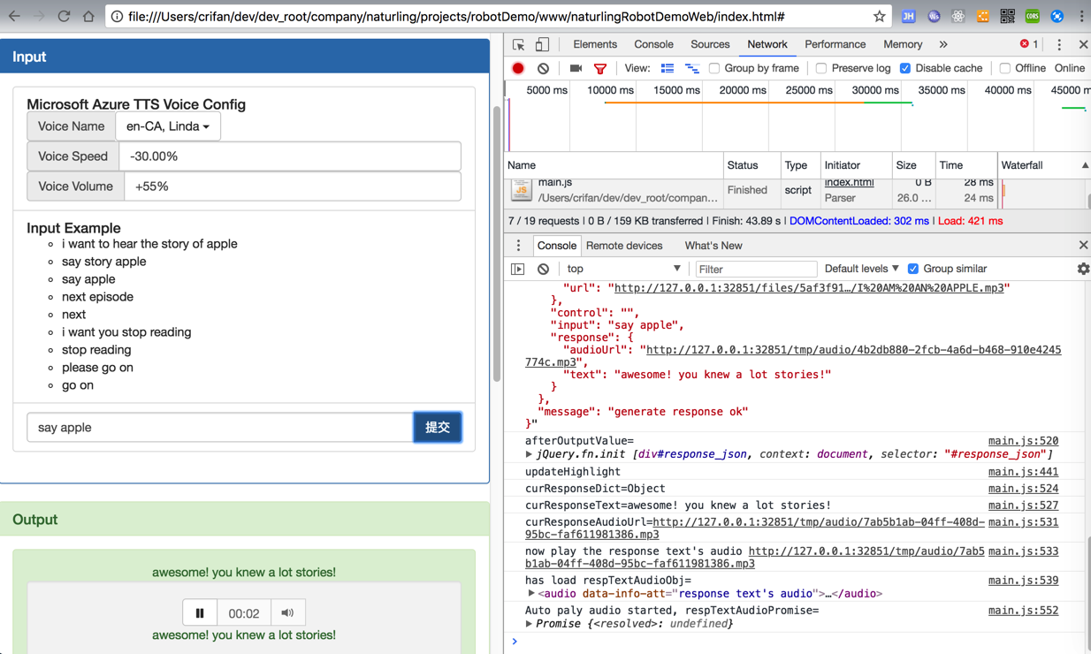
Task: Open the main.js:520 source link
Action: point(1023,440)
